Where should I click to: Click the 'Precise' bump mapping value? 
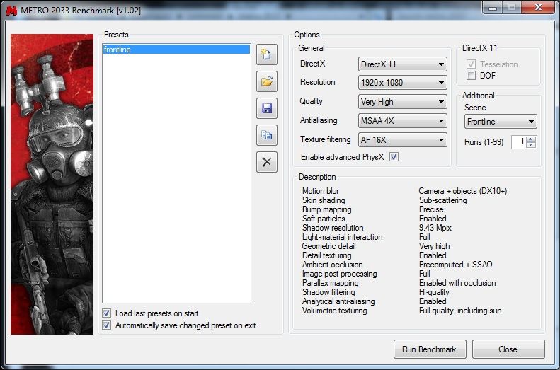click(431, 209)
